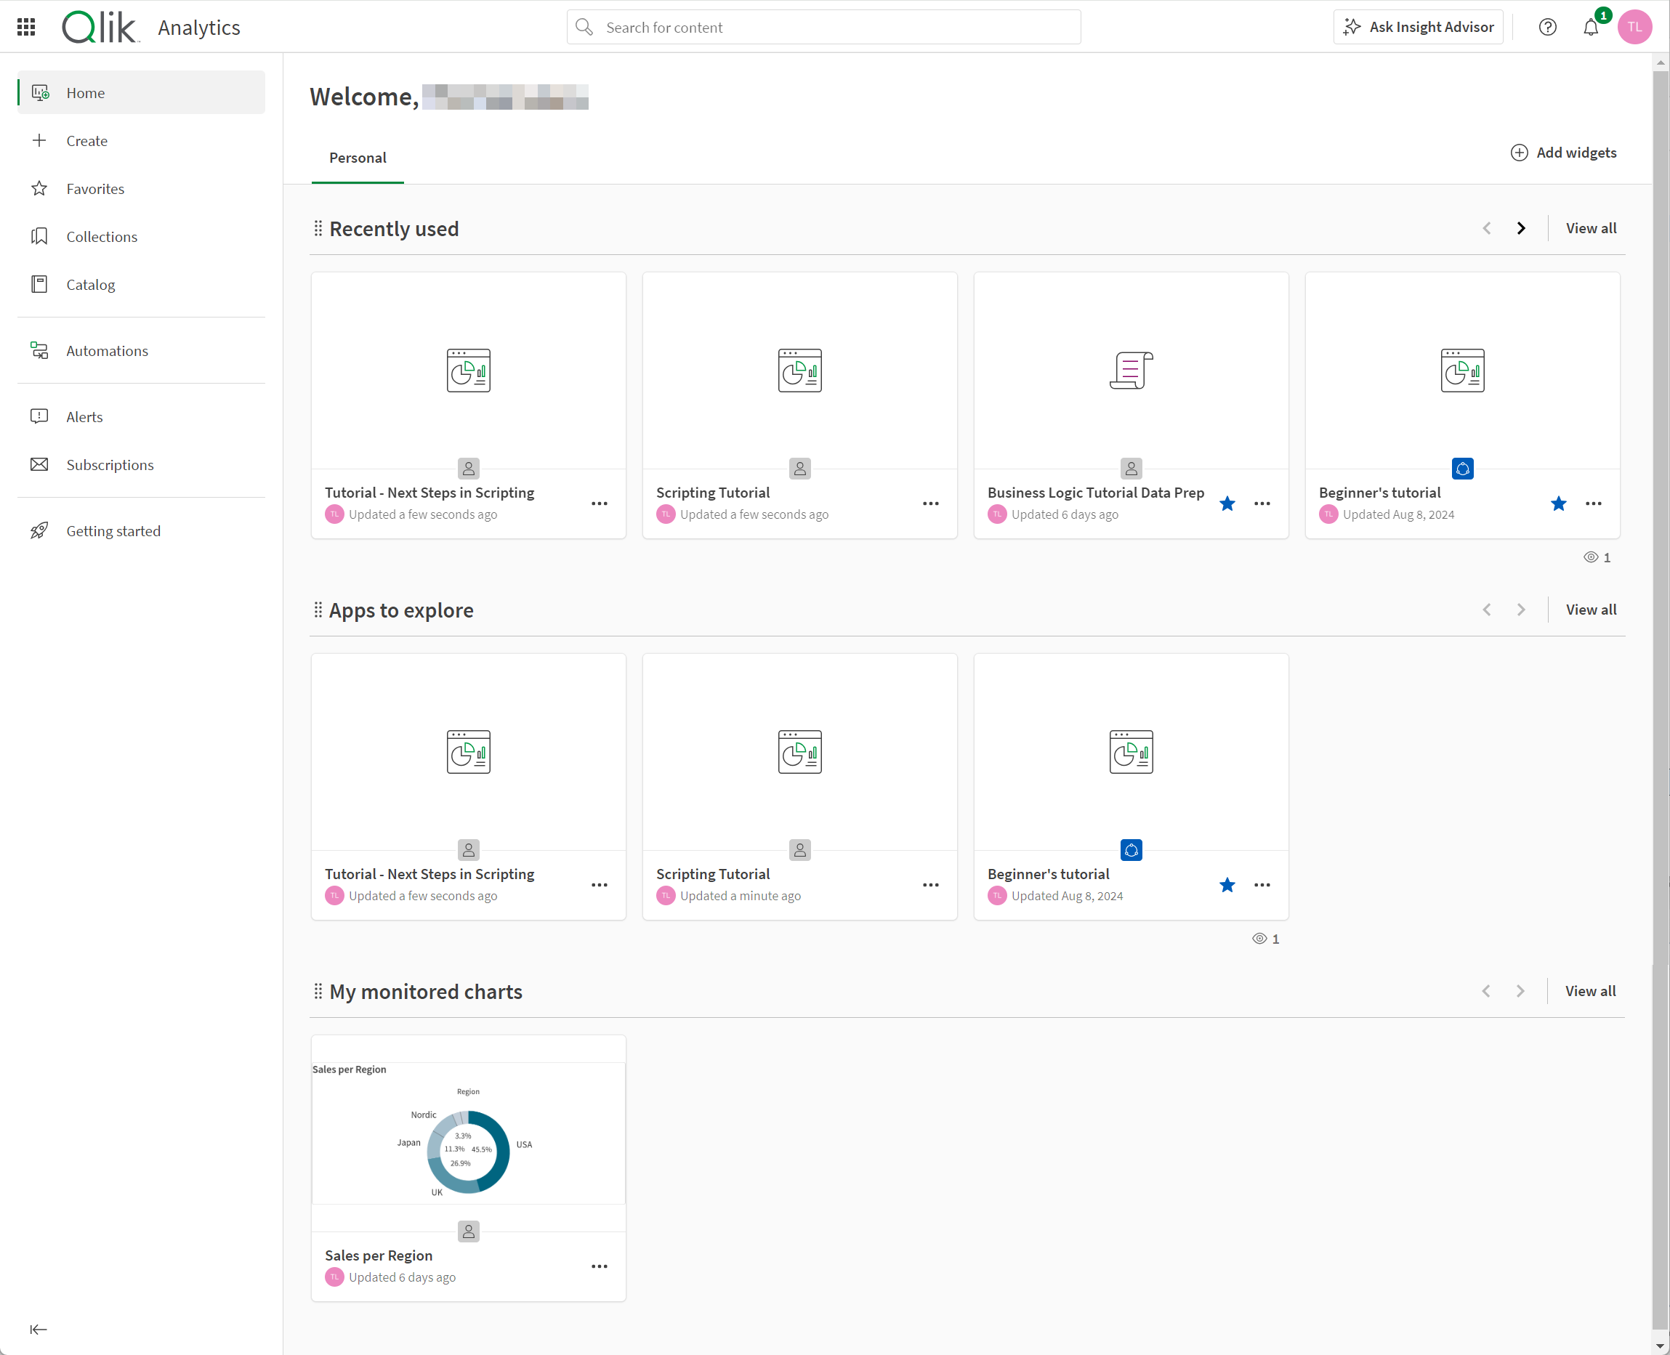Open Favorites in left sidebar

coord(95,188)
